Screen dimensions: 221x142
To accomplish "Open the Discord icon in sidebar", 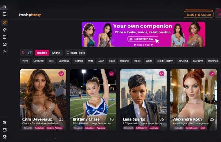I will [x=4, y=122].
